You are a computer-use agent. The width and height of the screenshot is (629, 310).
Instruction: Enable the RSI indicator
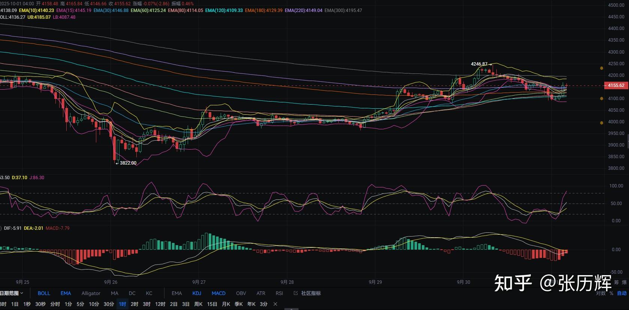pos(279,293)
